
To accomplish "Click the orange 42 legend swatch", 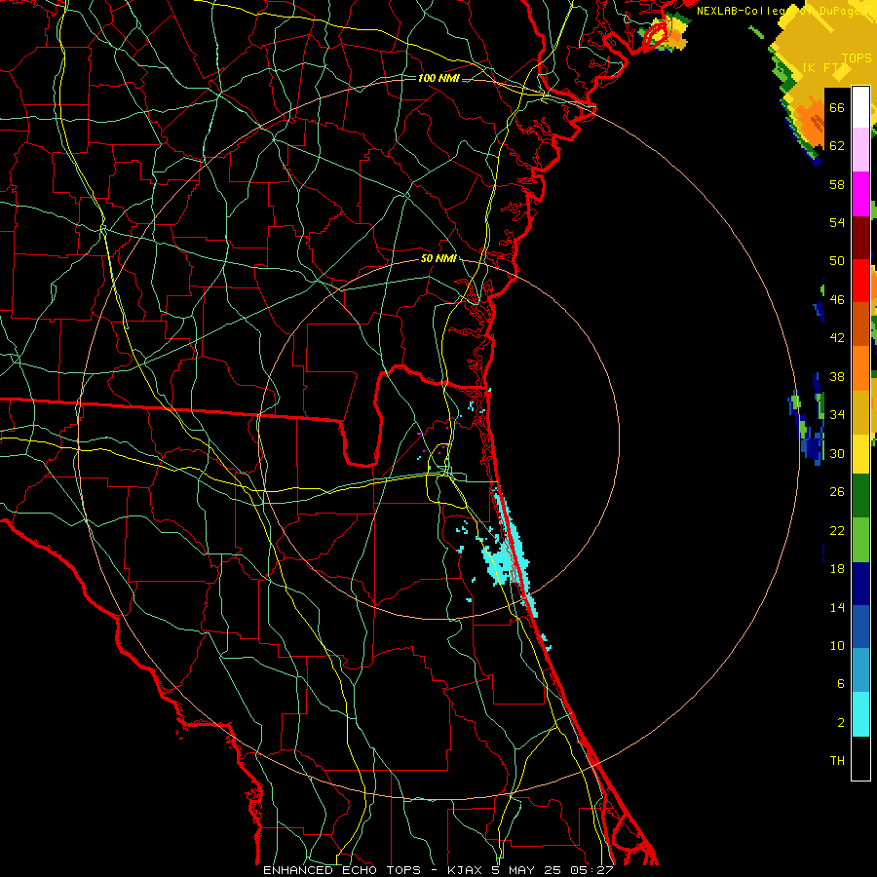I will [860, 367].
